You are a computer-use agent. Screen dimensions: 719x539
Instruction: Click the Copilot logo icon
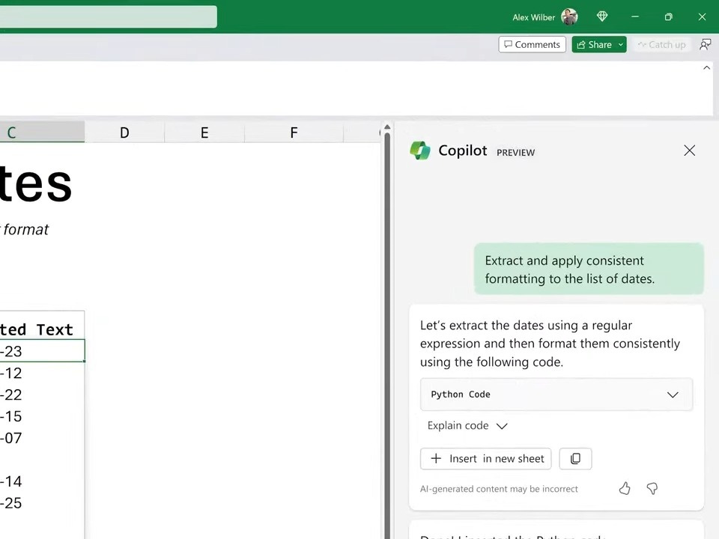[x=420, y=150]
